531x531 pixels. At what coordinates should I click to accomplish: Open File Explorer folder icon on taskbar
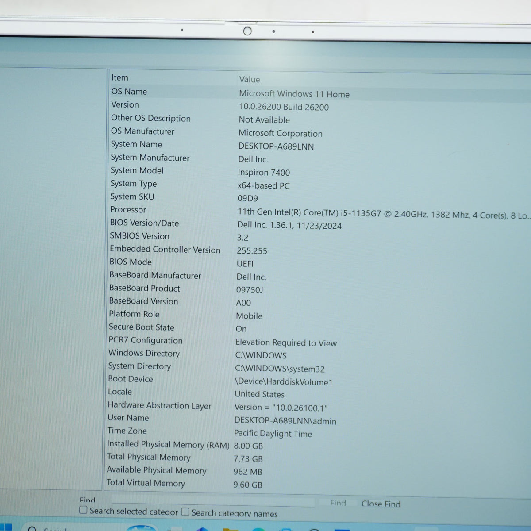[231, 529]
